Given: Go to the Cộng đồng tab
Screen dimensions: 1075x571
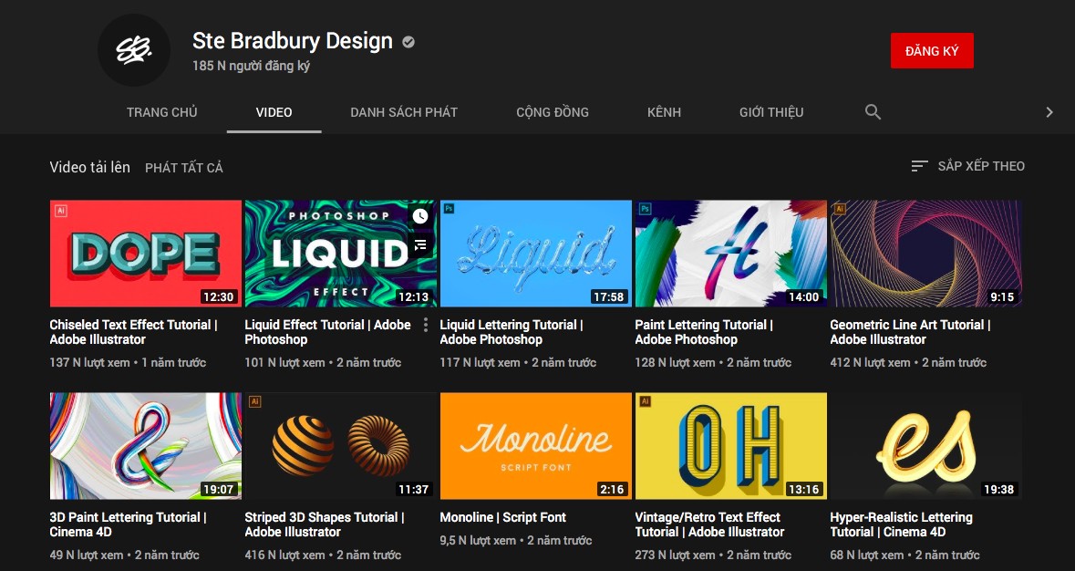Looking at the screenshot, I should (x=553, y=111).
